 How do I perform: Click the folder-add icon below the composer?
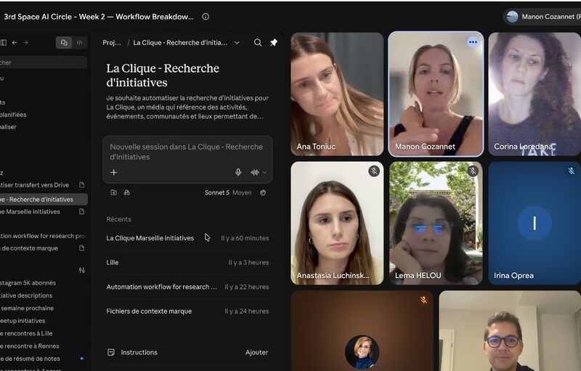point(114,192)
